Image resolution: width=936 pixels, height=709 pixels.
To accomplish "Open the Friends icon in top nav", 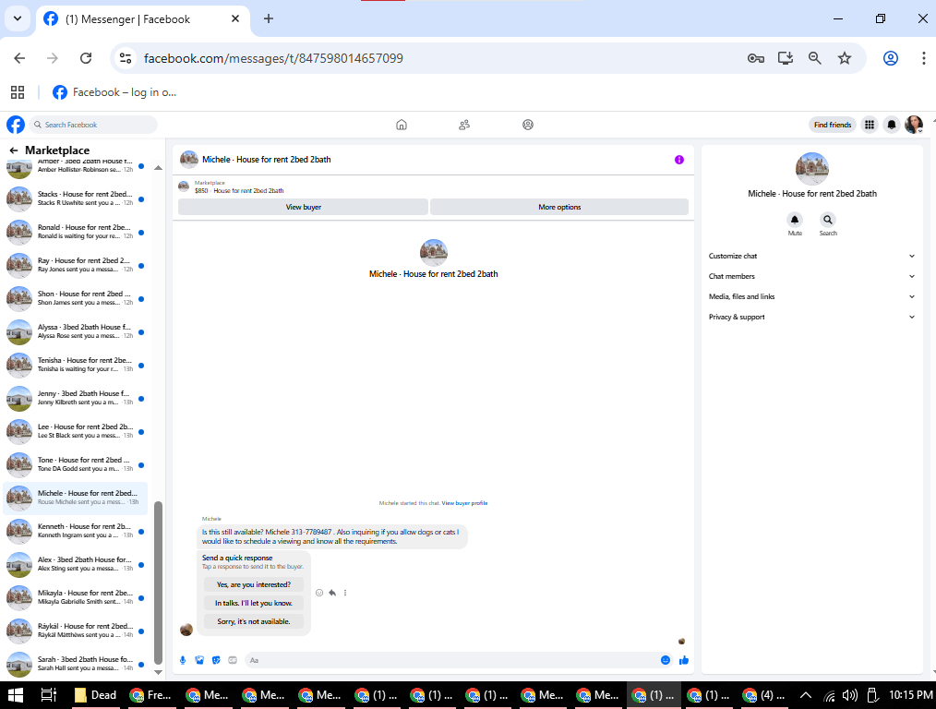I will pyautogui.click(x=464, y=125).
